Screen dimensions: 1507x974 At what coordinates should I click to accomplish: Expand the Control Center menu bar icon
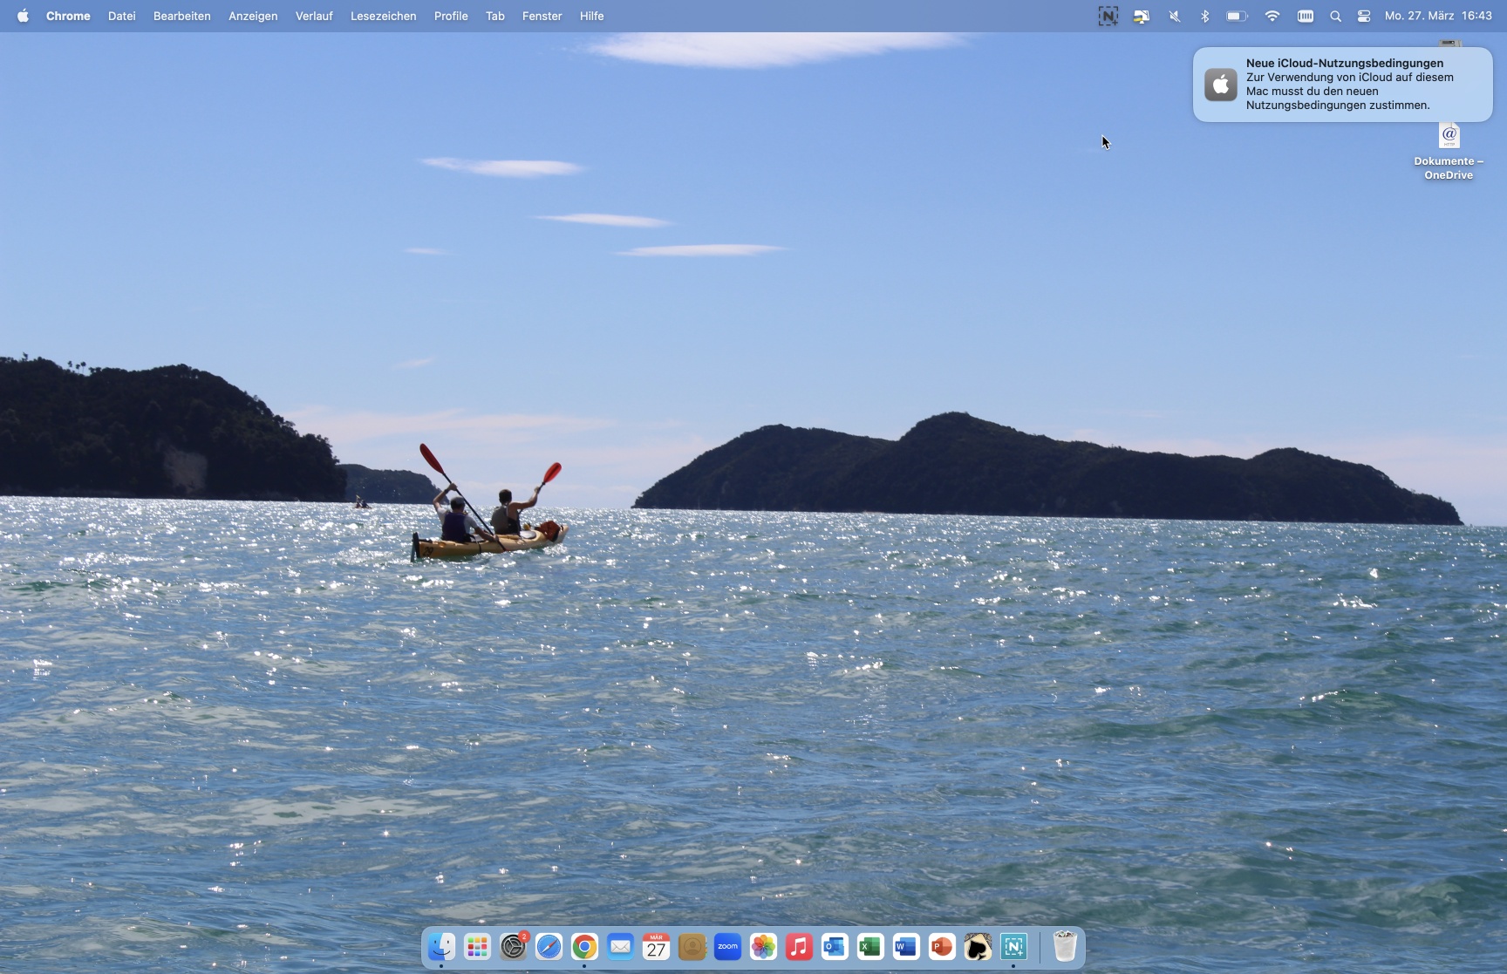1364,16
